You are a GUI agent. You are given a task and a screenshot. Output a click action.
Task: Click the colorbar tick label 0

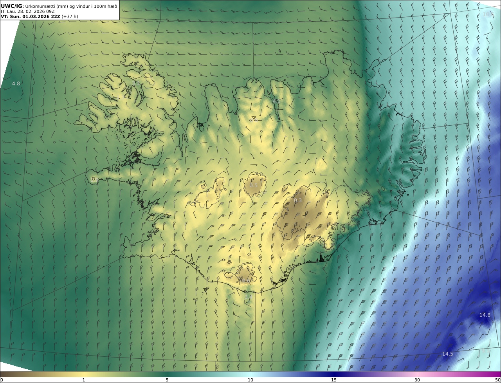pos(2,380)
